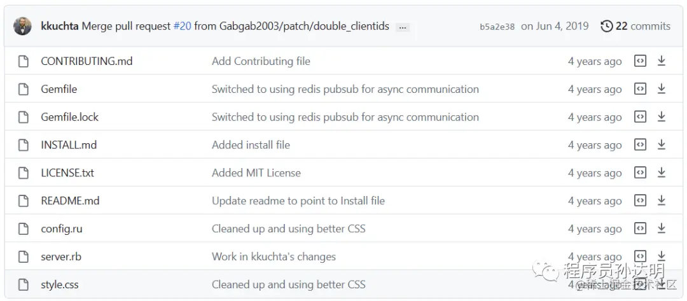Open the "Added MIT License" commit message
The image size is (687, 301).
[x=256, y=173]
